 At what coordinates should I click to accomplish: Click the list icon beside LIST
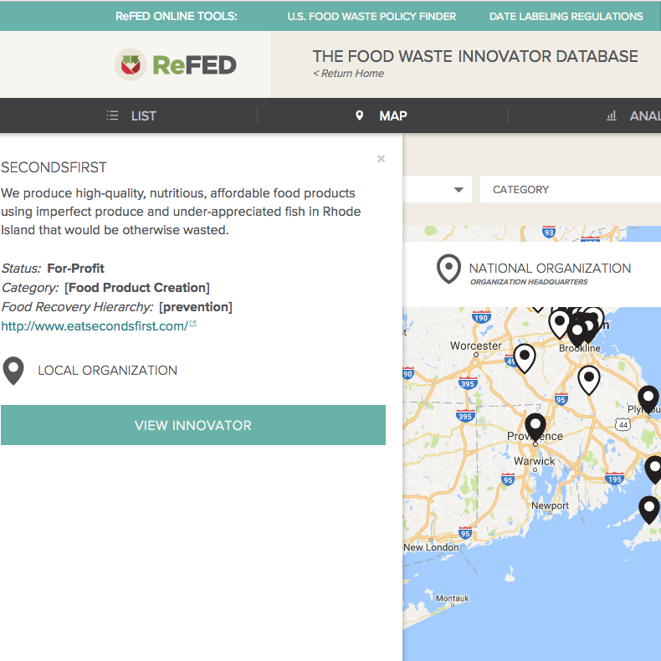pyautogui.click(x=113, y=115)
